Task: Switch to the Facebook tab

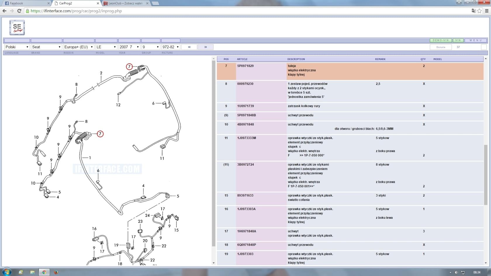Action: 26,3
